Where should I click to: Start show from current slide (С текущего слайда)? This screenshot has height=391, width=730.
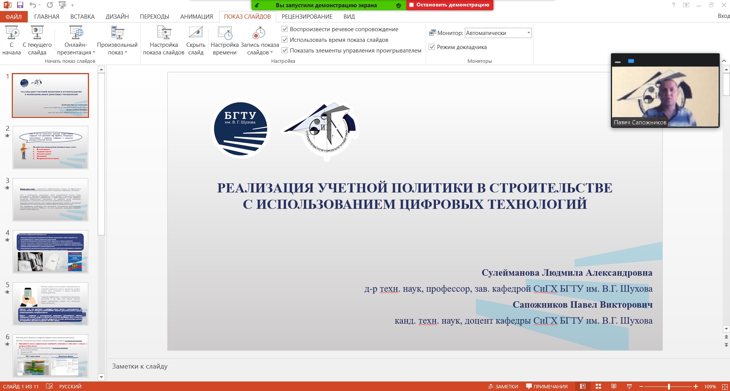[x=37, y=40]
